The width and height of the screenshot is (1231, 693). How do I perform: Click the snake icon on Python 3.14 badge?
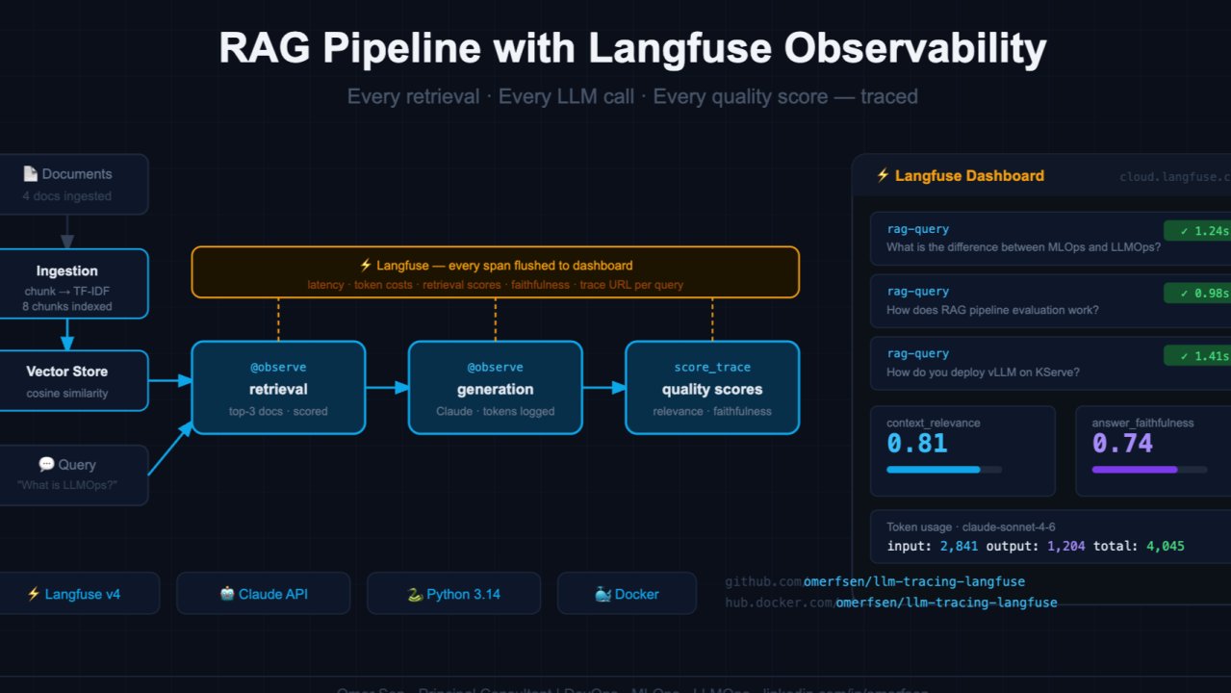click(x=416, y=594)
